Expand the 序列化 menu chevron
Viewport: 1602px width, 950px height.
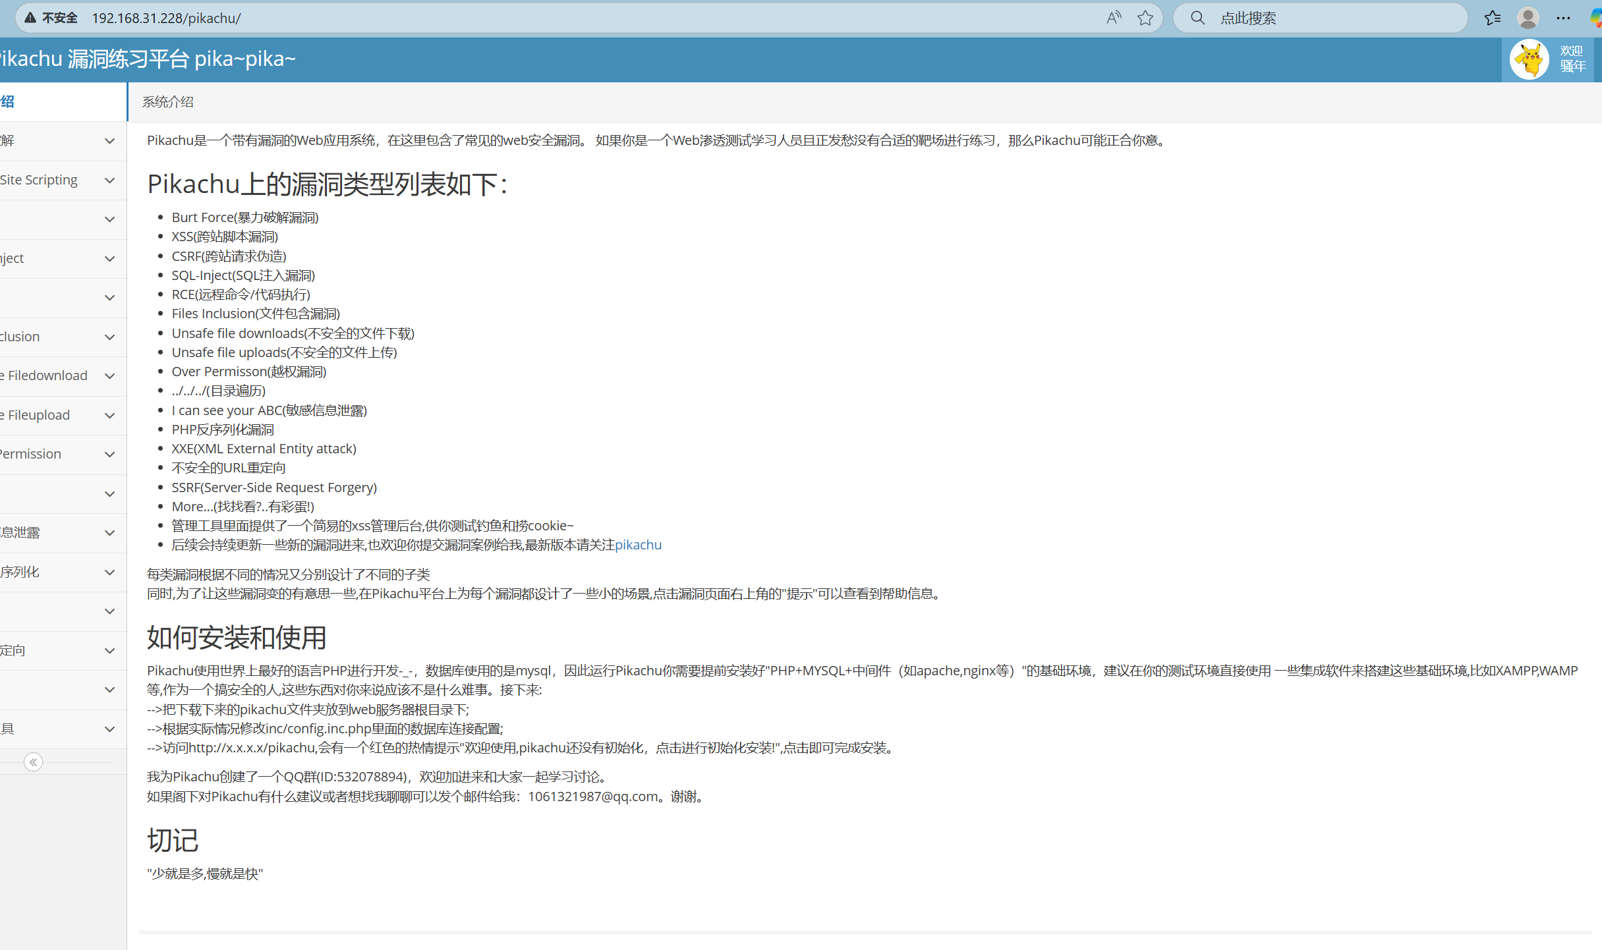pyautogui.click(x=110, y=573)
